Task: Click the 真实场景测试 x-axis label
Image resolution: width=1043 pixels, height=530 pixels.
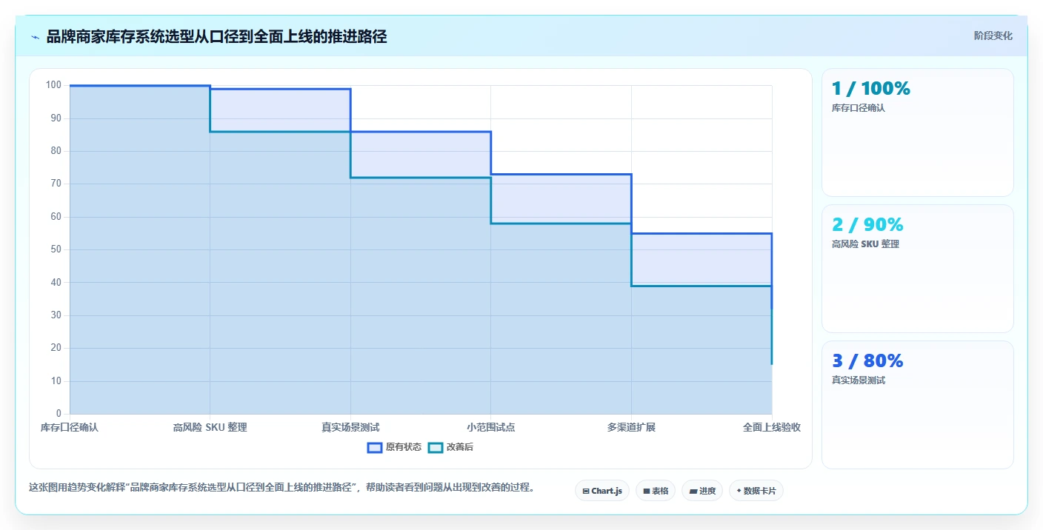Action: click(350, 427)
